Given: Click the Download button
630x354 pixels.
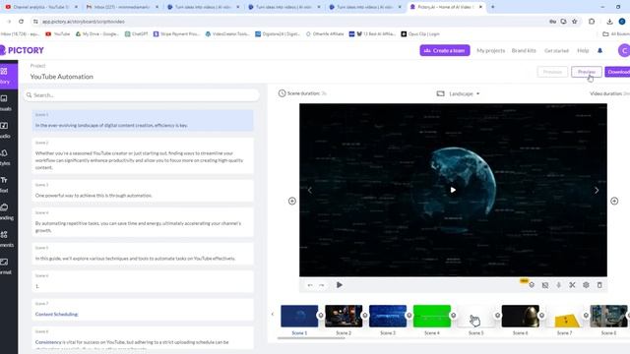Looking at the screenshot, I should click(617, 72).
